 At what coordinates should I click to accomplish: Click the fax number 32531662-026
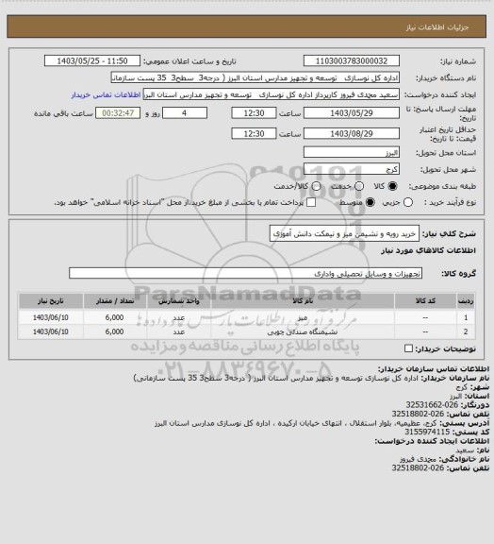pyautogui.click(x=432, y=405)
